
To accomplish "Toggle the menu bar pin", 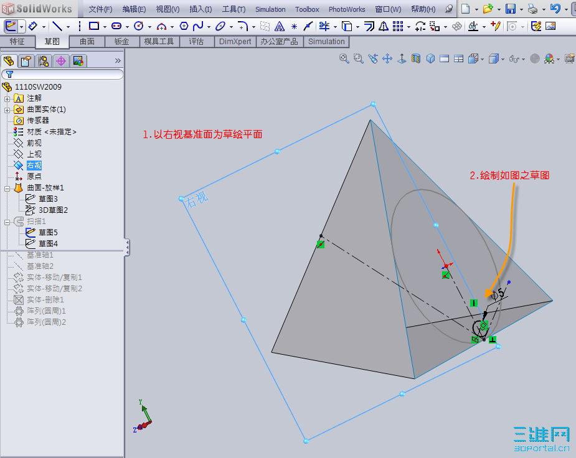I will (x=448, y=9).
